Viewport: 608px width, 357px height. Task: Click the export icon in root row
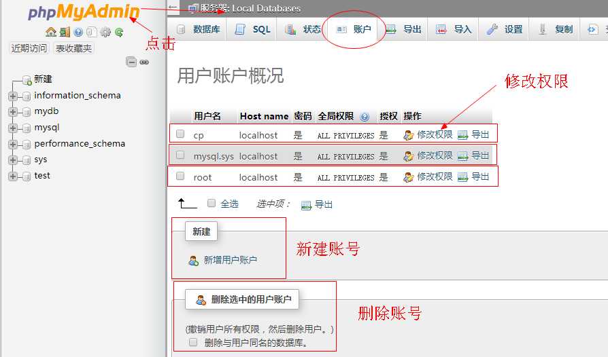[462, 177]
